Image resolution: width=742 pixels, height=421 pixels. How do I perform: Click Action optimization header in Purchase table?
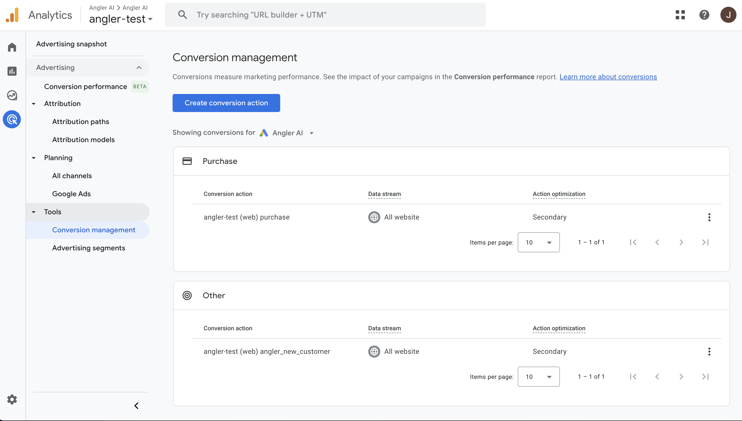pos(559,194)
